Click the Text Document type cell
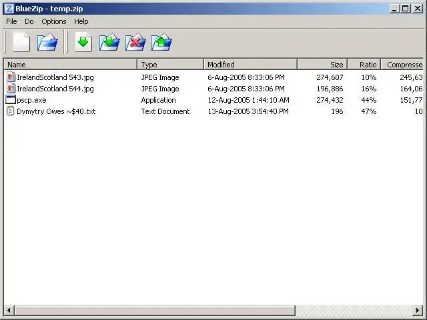The width and height of the screenshot is (427, 320). coord(165,111)
